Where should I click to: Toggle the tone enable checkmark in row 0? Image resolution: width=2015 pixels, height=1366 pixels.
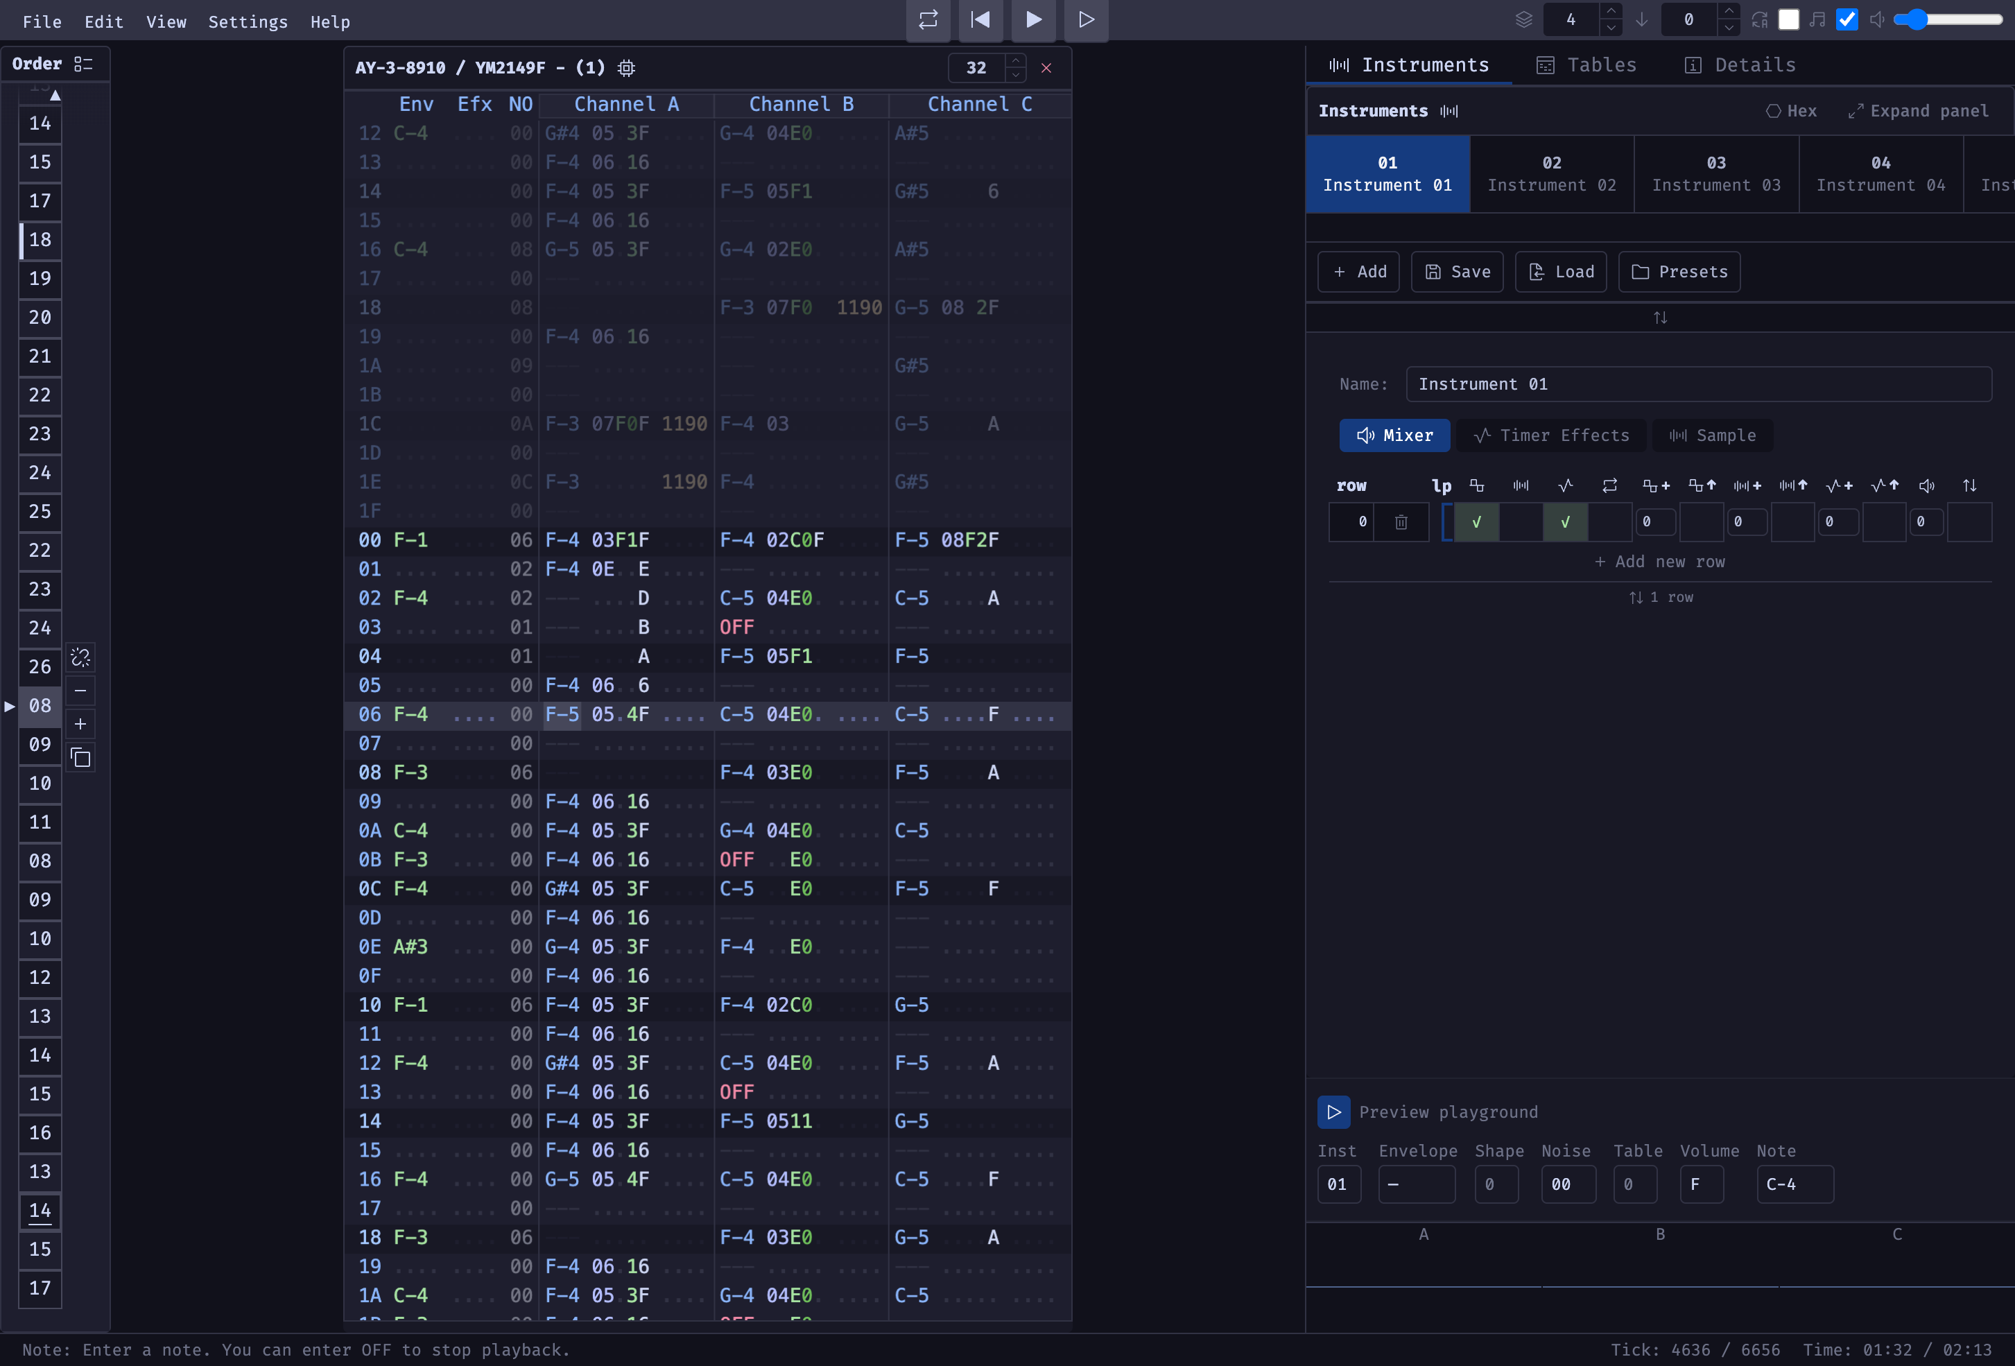tap(1476, 522)
